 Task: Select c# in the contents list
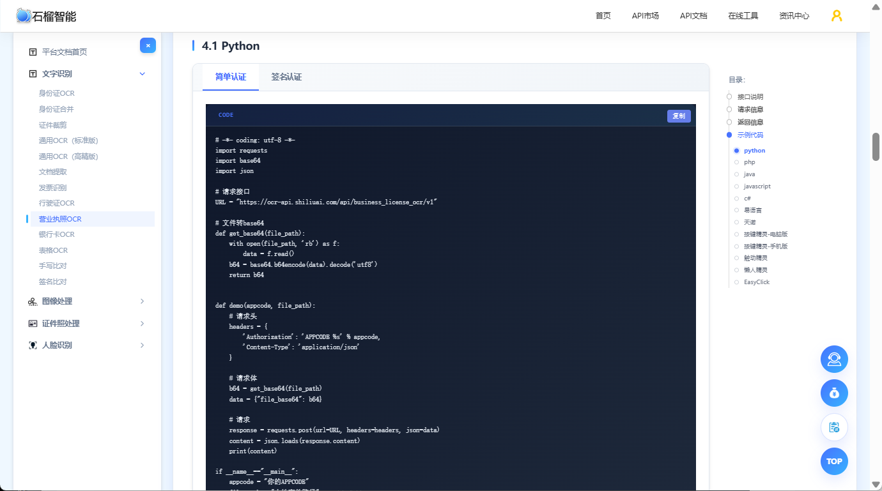[747, 199]
